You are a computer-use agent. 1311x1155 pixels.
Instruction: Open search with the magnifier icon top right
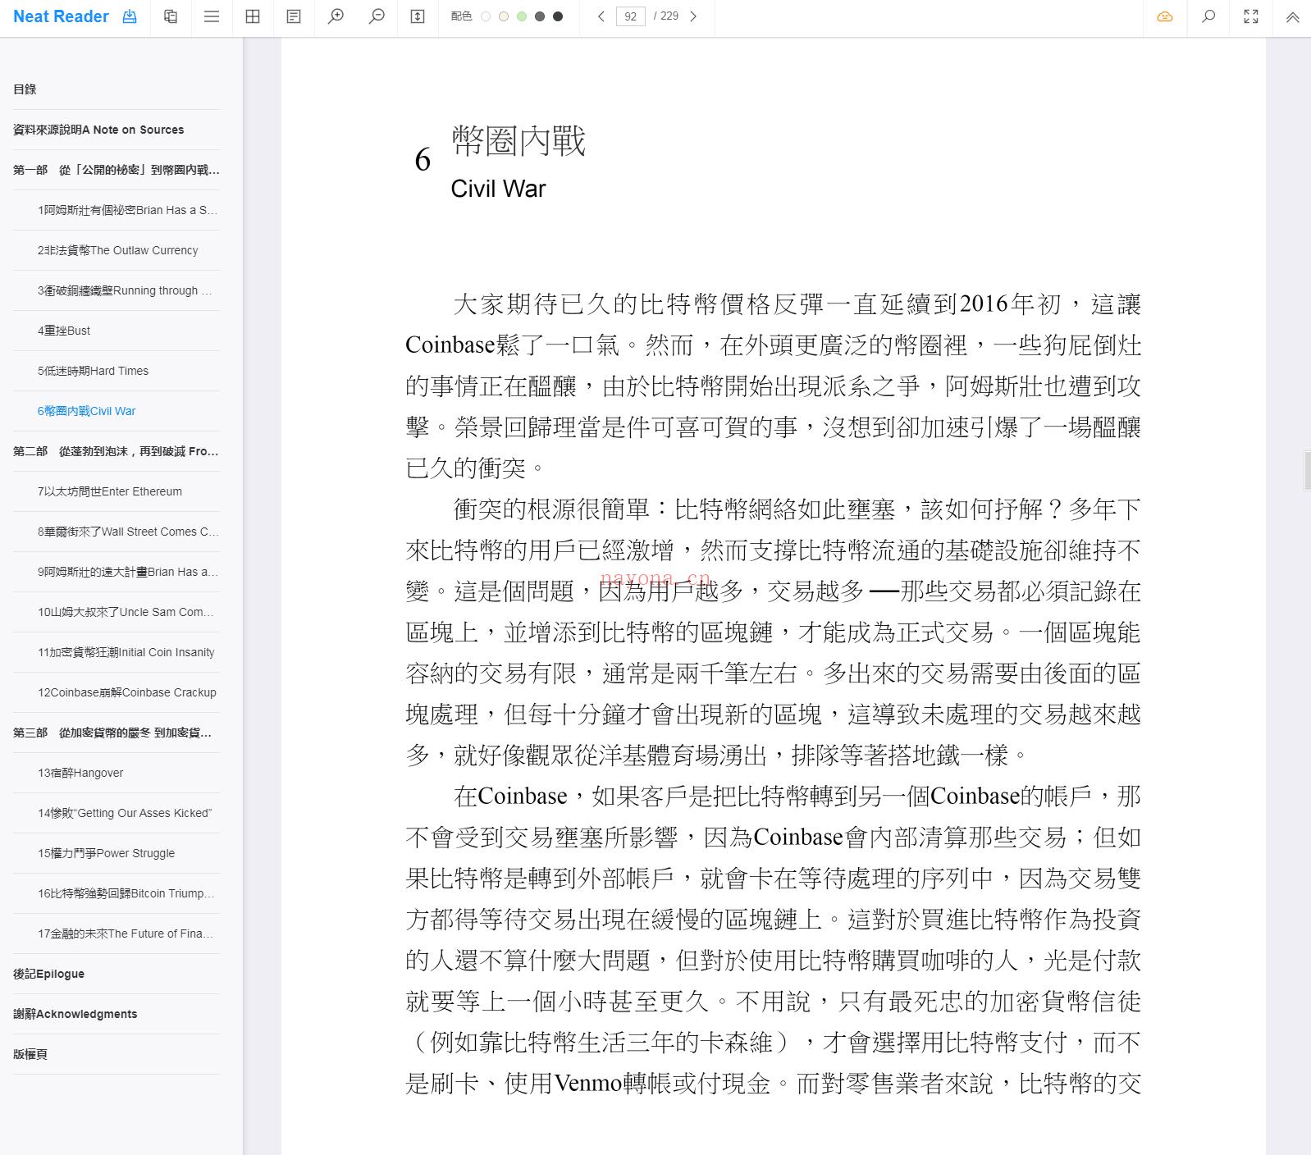pos(1208,16)
